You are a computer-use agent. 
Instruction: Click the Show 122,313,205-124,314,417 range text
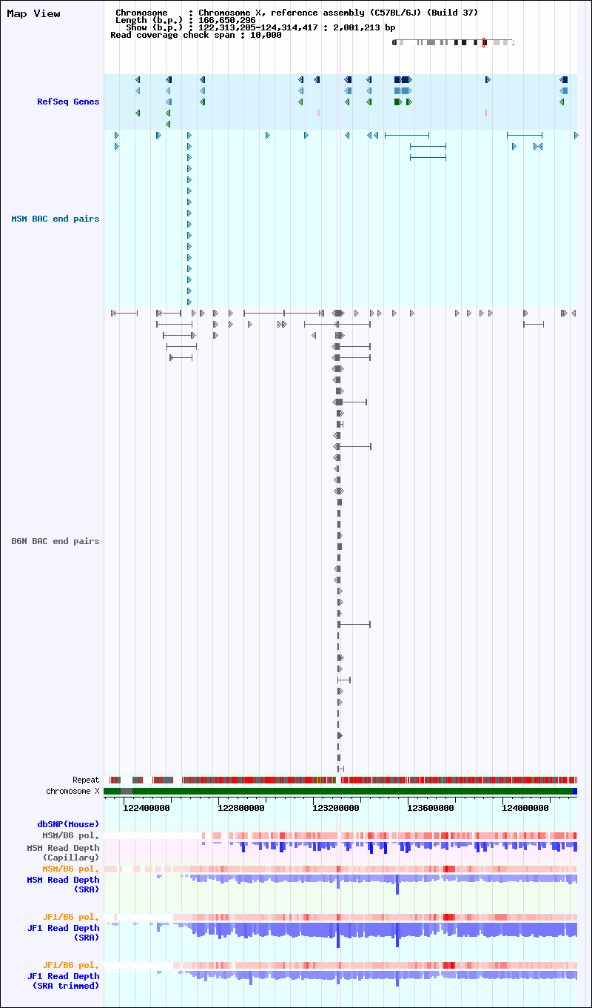pos(261,27)
